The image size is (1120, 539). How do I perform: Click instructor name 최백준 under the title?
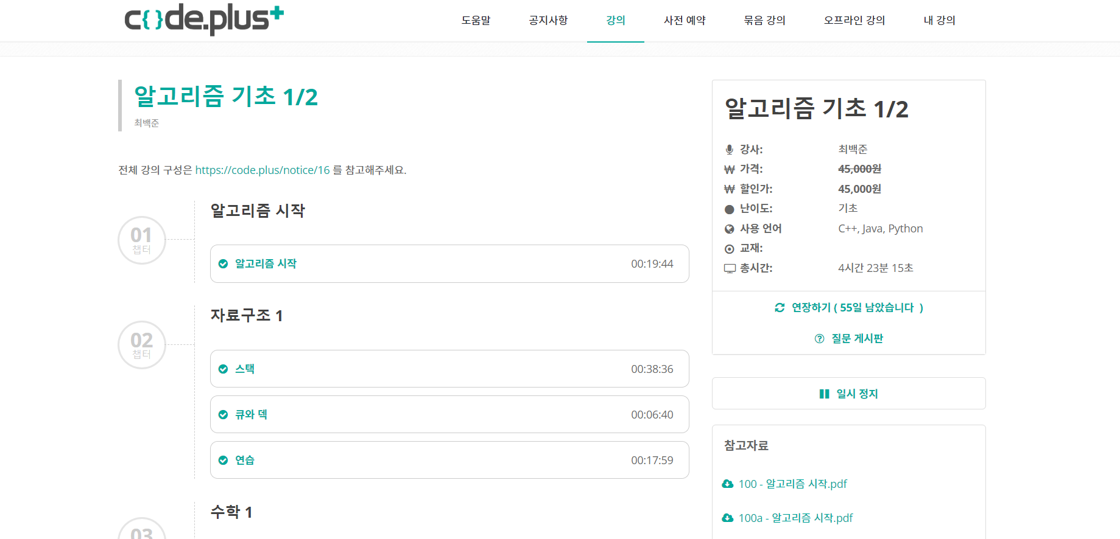click(x=146, y=123)
